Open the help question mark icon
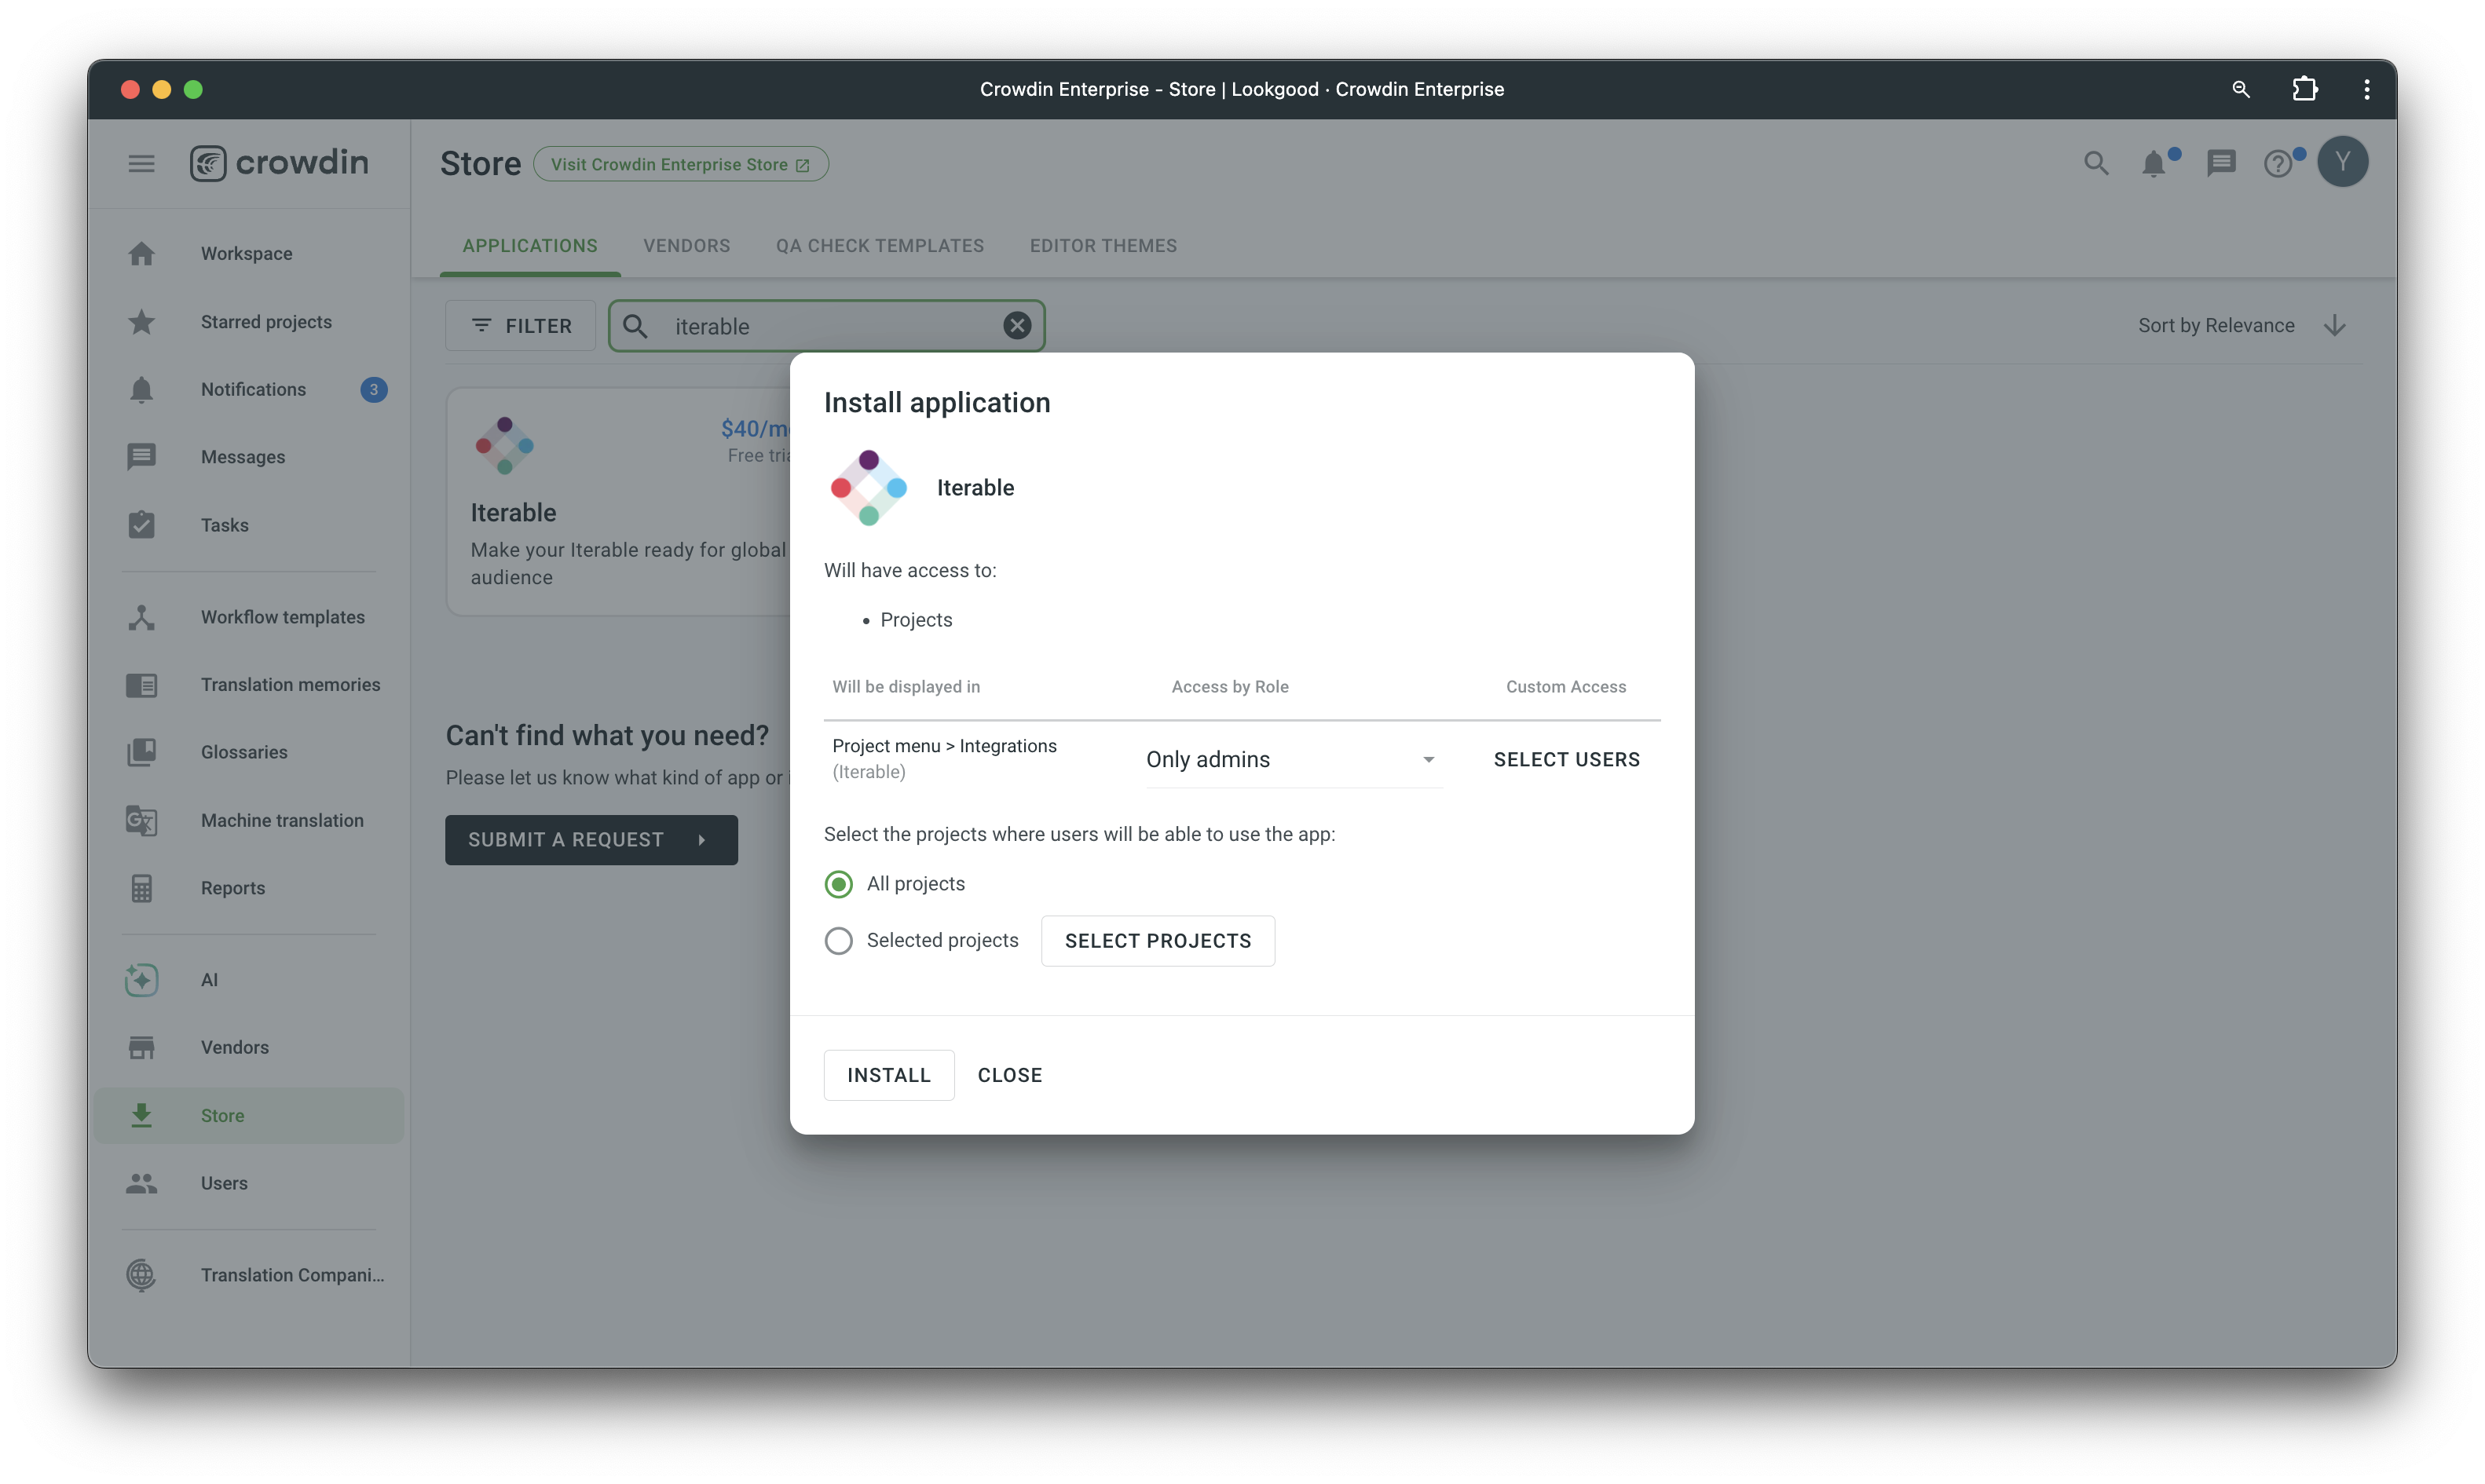 pos(2277,163)
